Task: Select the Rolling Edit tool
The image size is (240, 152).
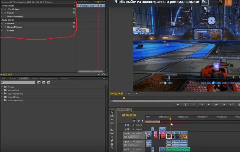Action: click(112, 123)
